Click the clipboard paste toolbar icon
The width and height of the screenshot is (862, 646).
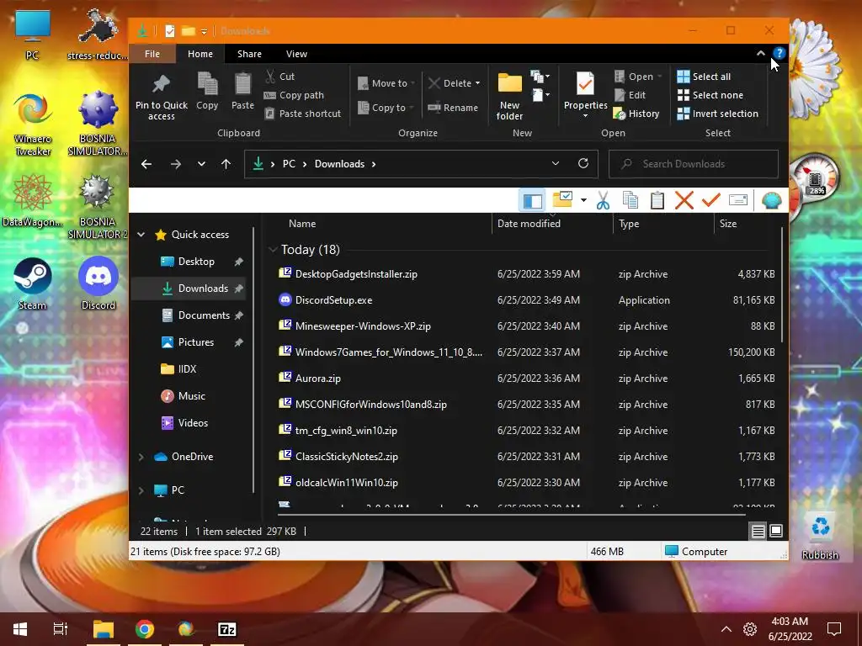657,200
